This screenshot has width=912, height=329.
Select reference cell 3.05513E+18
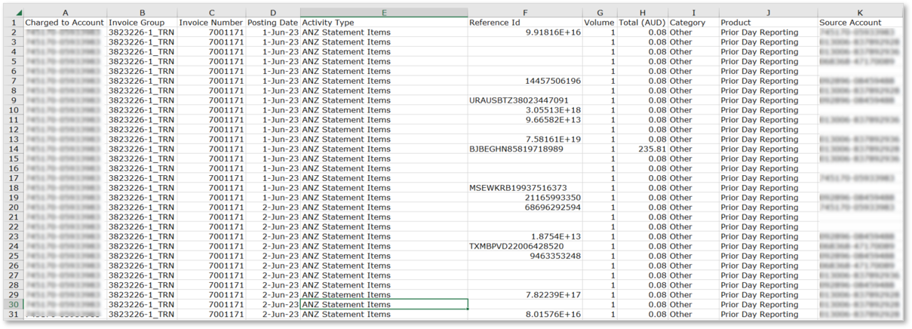pyautogui.click(x=525, y=110)
